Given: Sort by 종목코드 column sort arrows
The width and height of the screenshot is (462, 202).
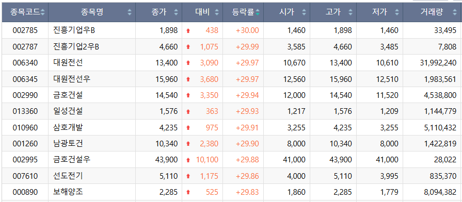Looking at the screenshot, I should click(x=43, y=12).
